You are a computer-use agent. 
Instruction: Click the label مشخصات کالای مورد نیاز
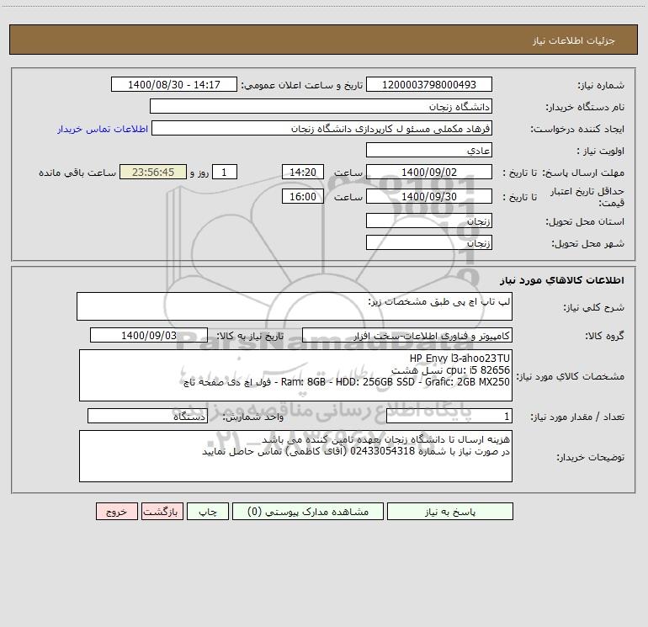pyautogui.click(x=571, y=376)
